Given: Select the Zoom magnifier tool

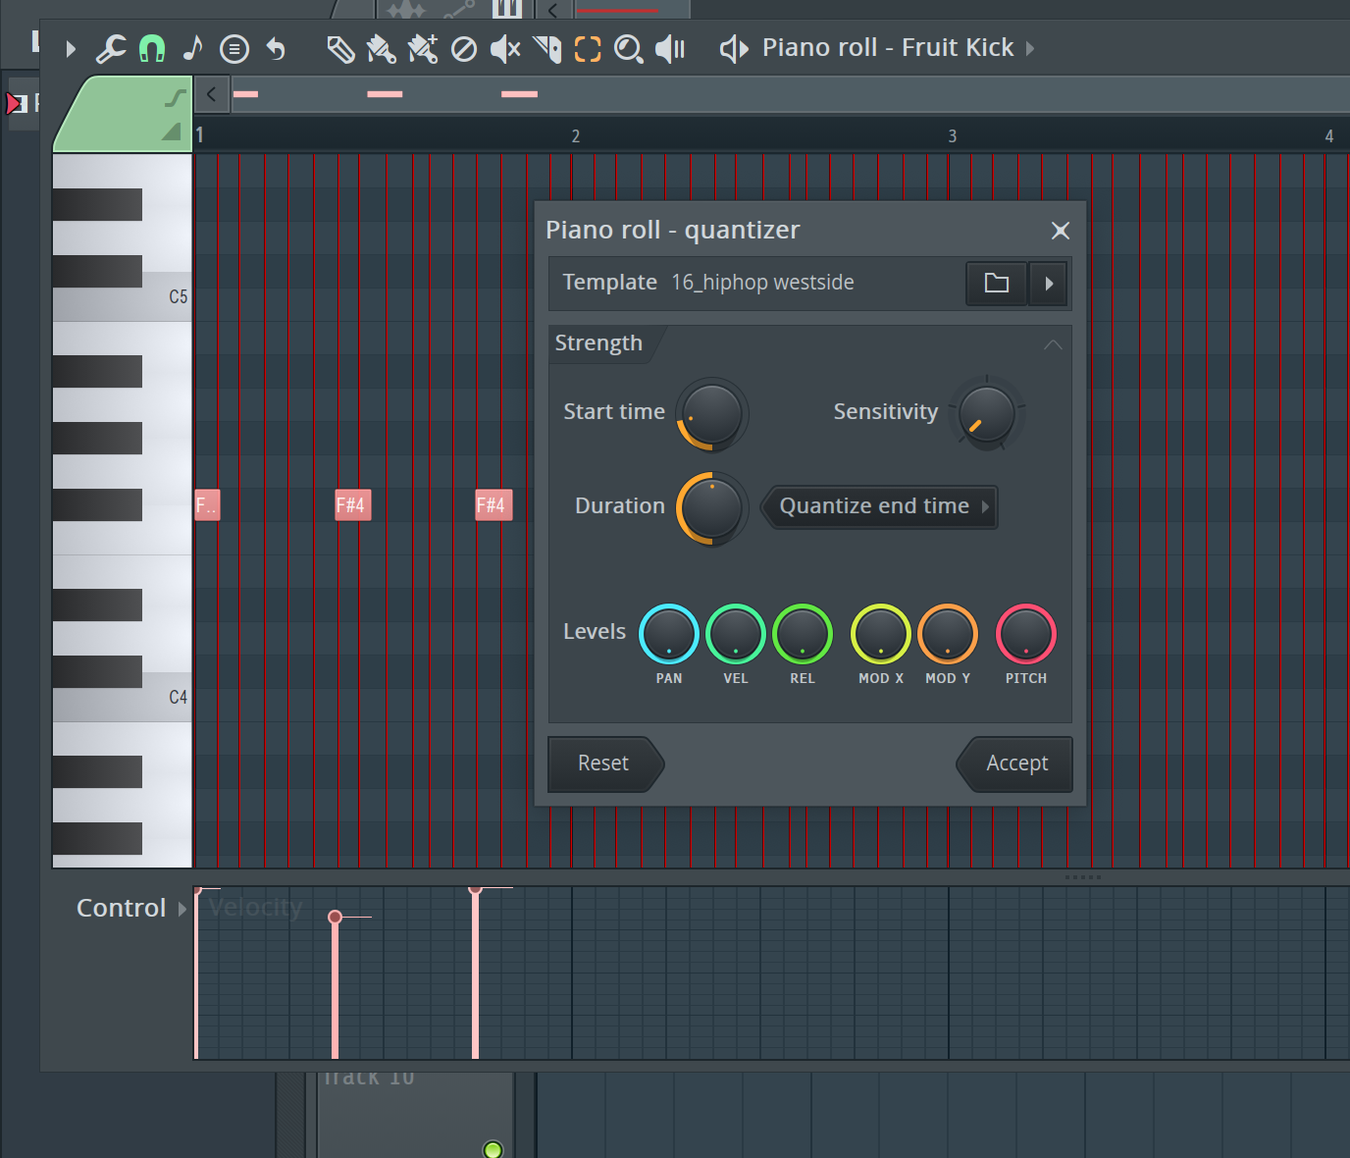Looking at the screenshot, I should (x=629, y=48).
